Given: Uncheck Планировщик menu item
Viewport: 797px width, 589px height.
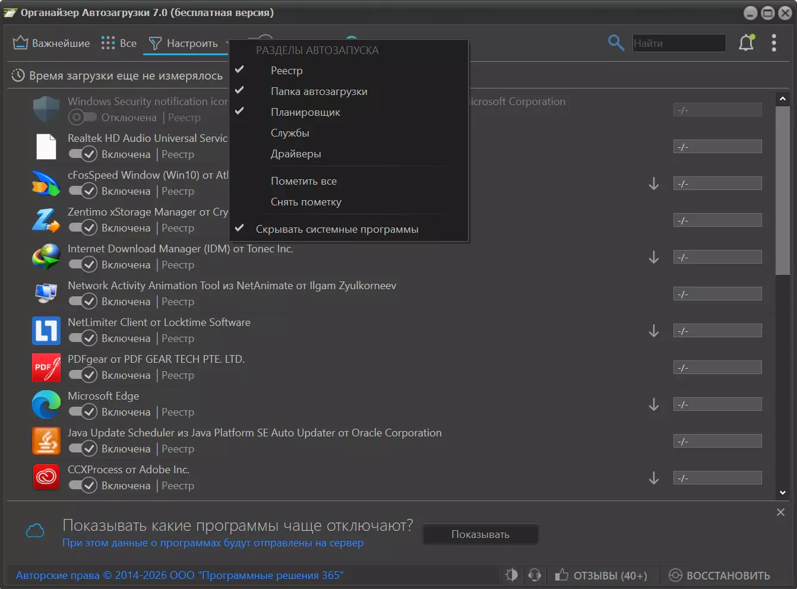Looking at the screenshot, I should 349,112.
